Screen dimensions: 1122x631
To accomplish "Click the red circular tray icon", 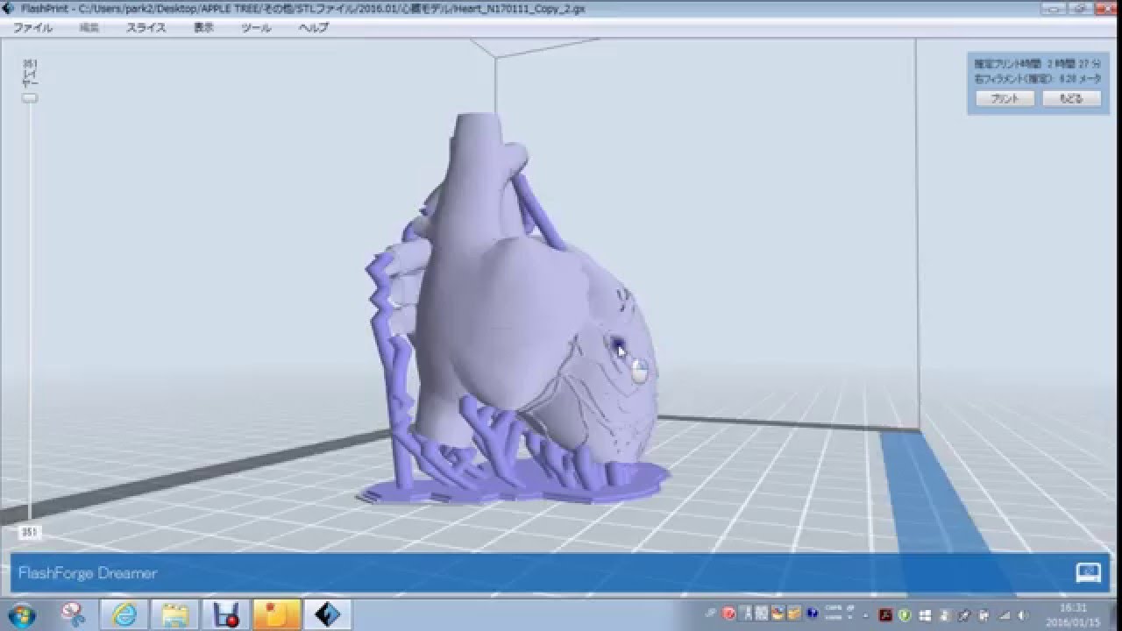I will 728,613.
